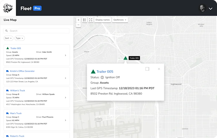Click the green Trailer 005 map marker
Viewport: 217px width, 138px height.
[x=125, y=58]
